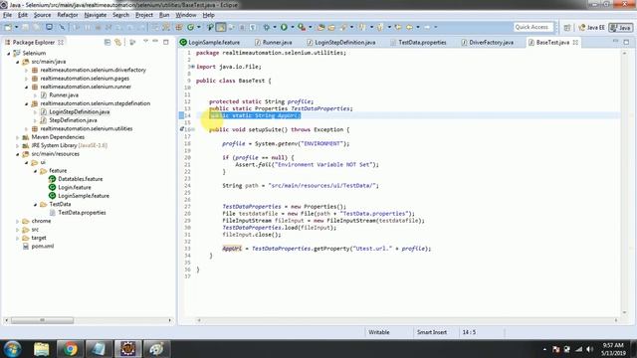Open the Edit menu
The image size is (637, 358).
click(x=23, y=15)
